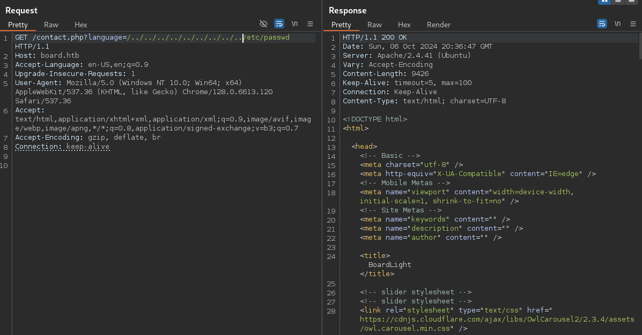Viewport: 642px width, 335px height.
Task: Click the <!-- Basic --> comment in response
Action: 390,155
